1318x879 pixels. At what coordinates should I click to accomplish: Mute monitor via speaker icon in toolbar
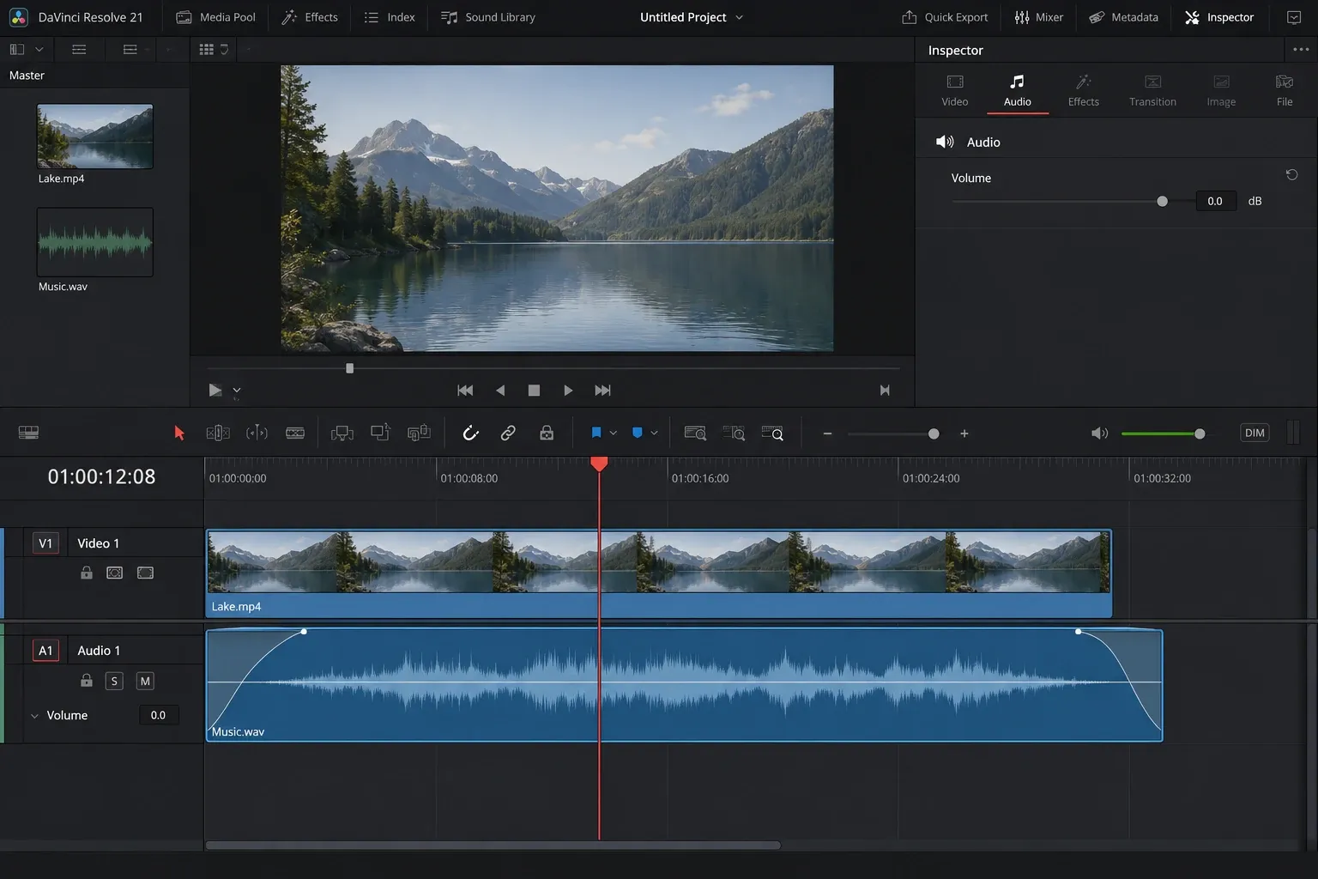click(x=1099, y=433)
